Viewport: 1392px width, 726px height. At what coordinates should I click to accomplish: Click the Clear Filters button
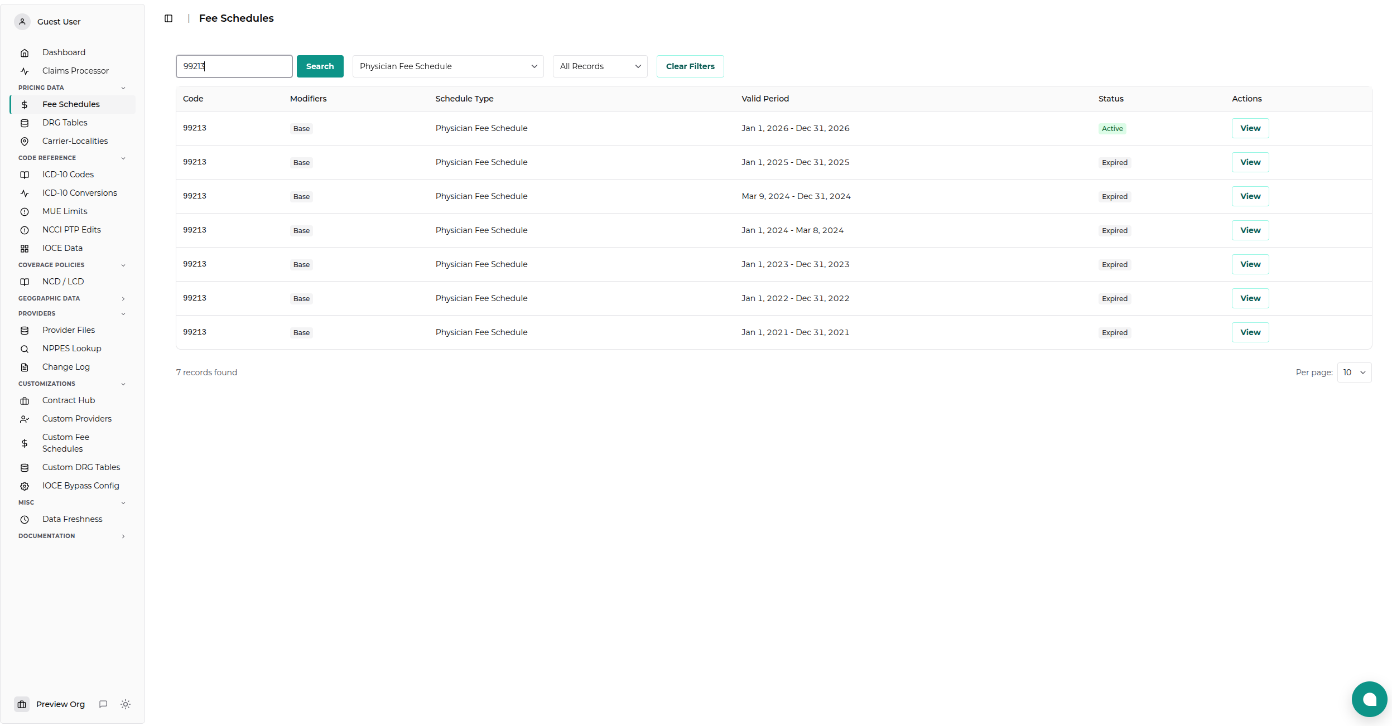tap(690, 66)
